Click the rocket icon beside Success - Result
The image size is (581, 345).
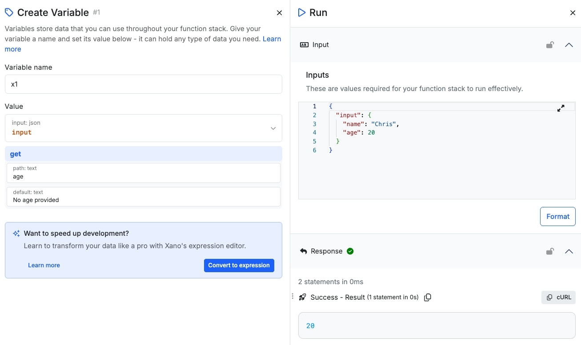302,297
